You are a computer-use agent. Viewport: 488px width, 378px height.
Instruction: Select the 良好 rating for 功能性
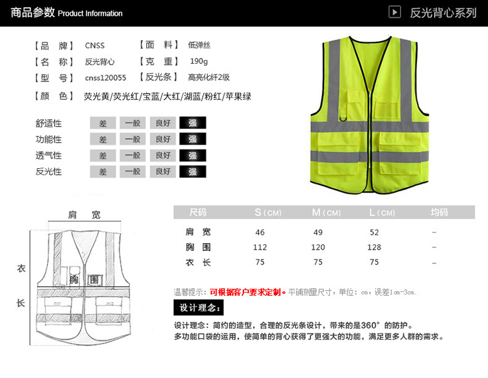point(162,139)
